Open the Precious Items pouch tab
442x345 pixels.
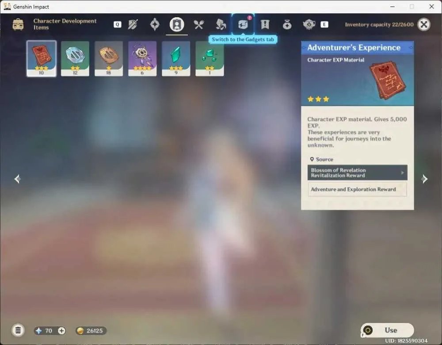[x=287, y=25]
